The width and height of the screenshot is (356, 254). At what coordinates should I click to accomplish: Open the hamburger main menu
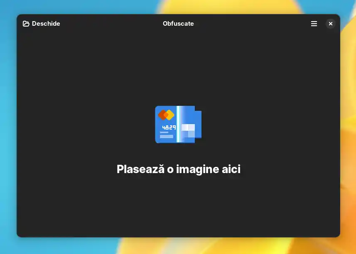pos(314,24)
